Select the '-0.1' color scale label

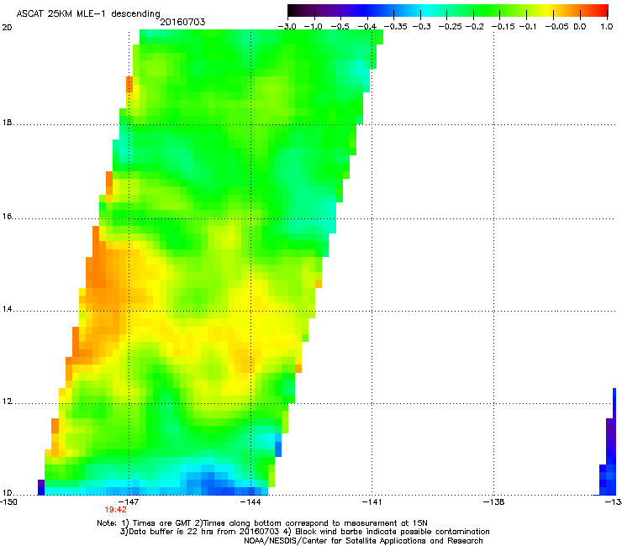(528, 27)
